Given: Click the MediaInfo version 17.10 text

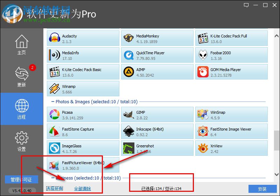Looking at the screenshot, I should 67,58.
